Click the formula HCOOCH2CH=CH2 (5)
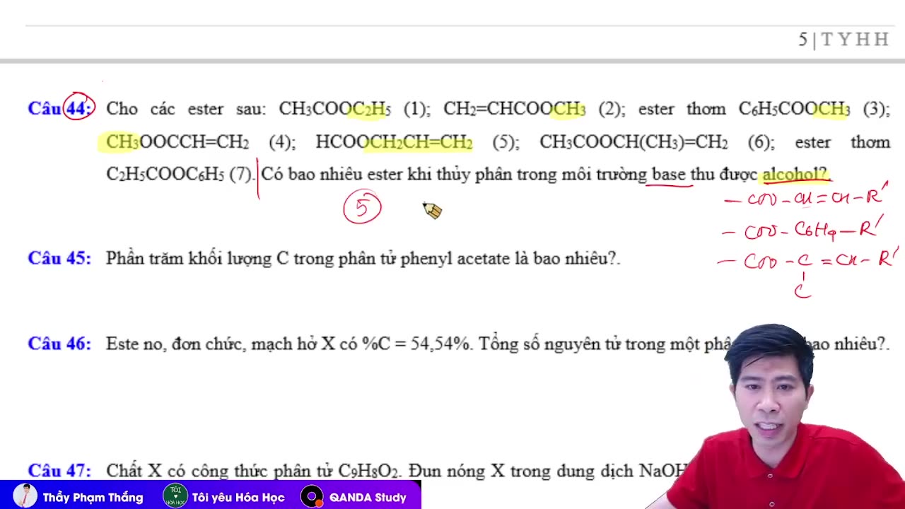This screenshot has width=905, height=509. tap(416, 142)
